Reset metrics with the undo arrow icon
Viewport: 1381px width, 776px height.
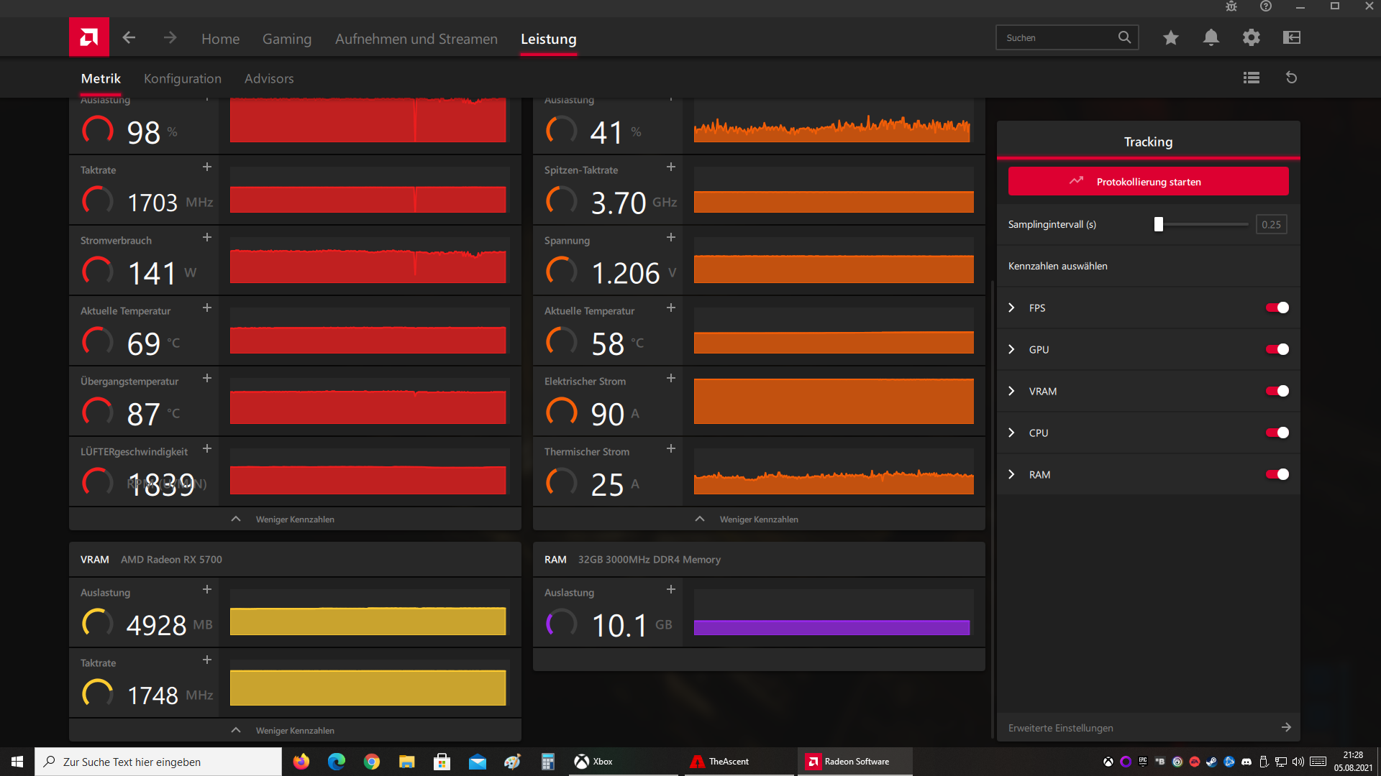pyautogui.click(x=1292, y=78)
